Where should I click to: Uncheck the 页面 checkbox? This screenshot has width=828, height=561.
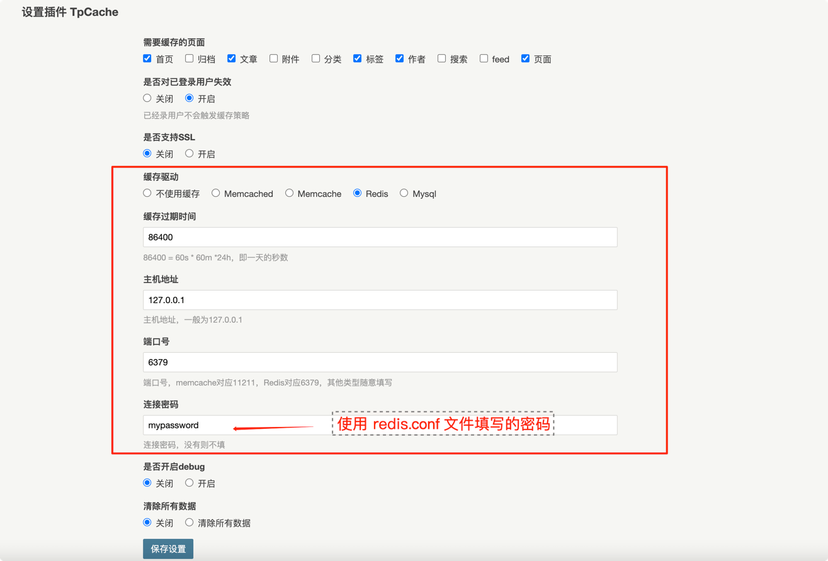pos(525,58)
